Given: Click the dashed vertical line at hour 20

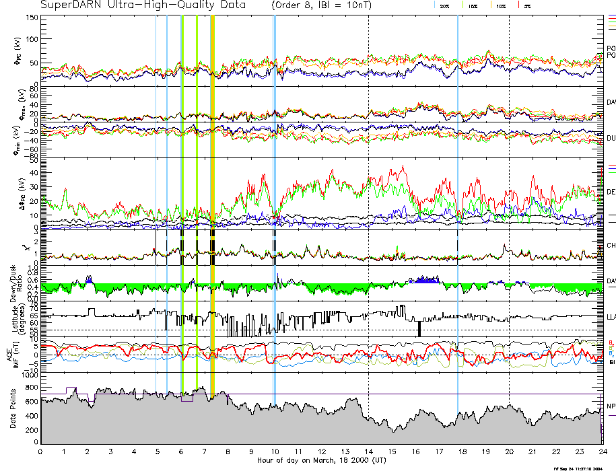Looking at the screenshot, I should (x=509, y=202).
